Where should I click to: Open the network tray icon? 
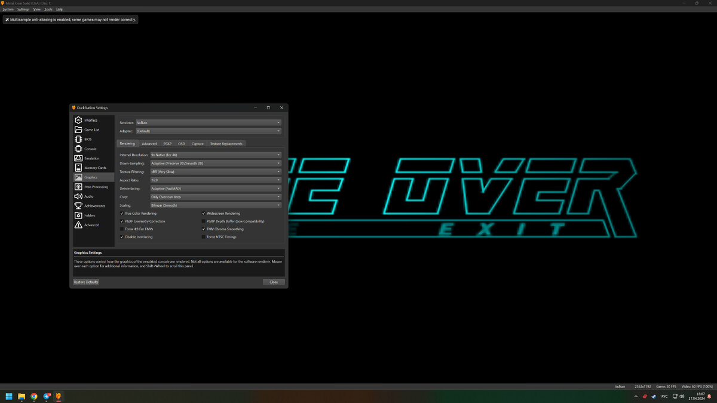click(674, 396)
